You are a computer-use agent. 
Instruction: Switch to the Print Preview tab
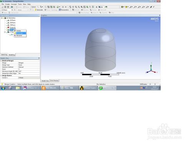click(54, 81)
